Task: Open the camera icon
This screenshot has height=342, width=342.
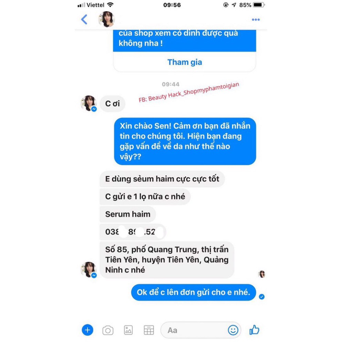Action: point(108,330)
